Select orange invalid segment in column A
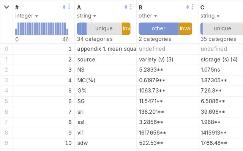The height and width of the screenshot is (151, 243). [126, 29]
